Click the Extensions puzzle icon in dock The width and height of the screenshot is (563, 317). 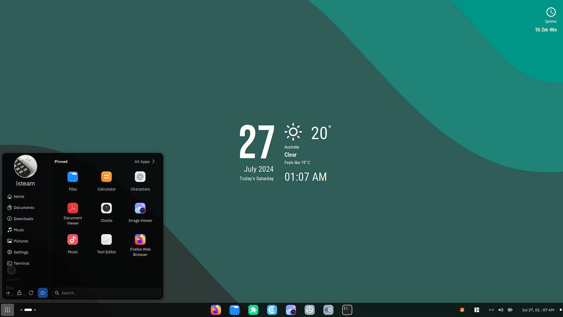click(x=253, y=310)
